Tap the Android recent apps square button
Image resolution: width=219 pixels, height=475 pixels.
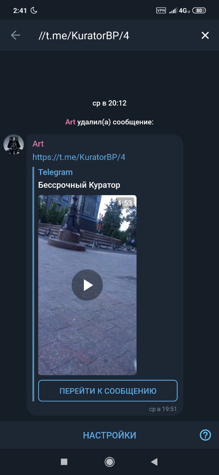[x=64, y=462]
